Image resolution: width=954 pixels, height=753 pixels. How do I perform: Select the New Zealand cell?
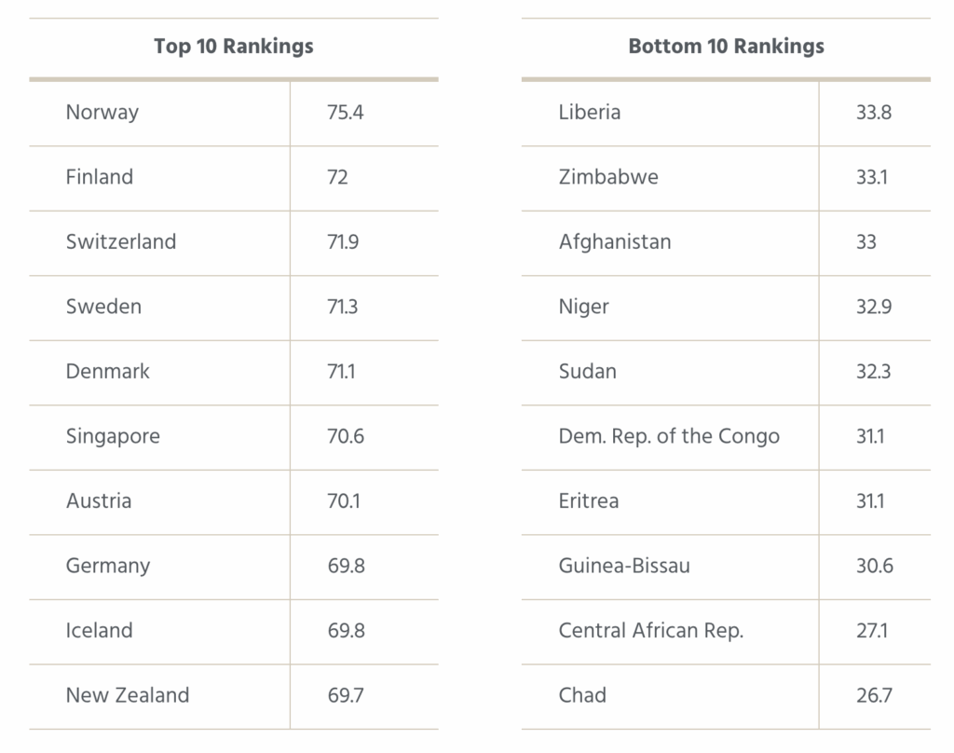128,695
